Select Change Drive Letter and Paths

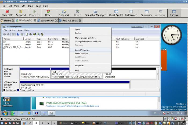(x=91, y=41)
